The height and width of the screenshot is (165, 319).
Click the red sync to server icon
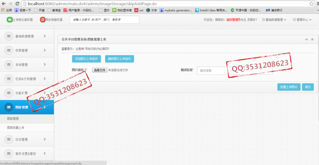pyautogui.click(x=43, y=20)
